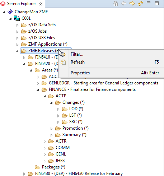Expand the FIN6430 release node

coord(24,174)
